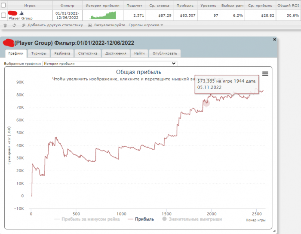Switch to the Турниры tab
This screenshot has width=301, height=234.
(39, 53)
